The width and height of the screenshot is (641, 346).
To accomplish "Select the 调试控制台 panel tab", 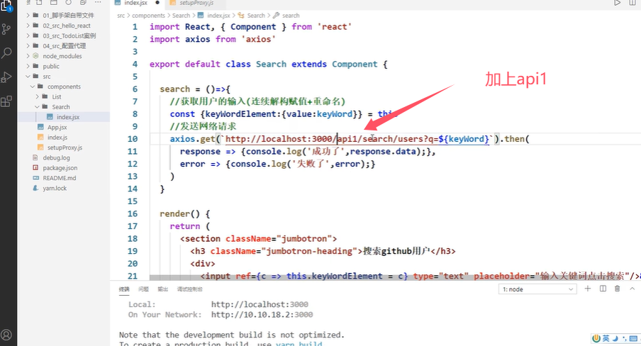I will pyautogui.click(x=190, y=289).
